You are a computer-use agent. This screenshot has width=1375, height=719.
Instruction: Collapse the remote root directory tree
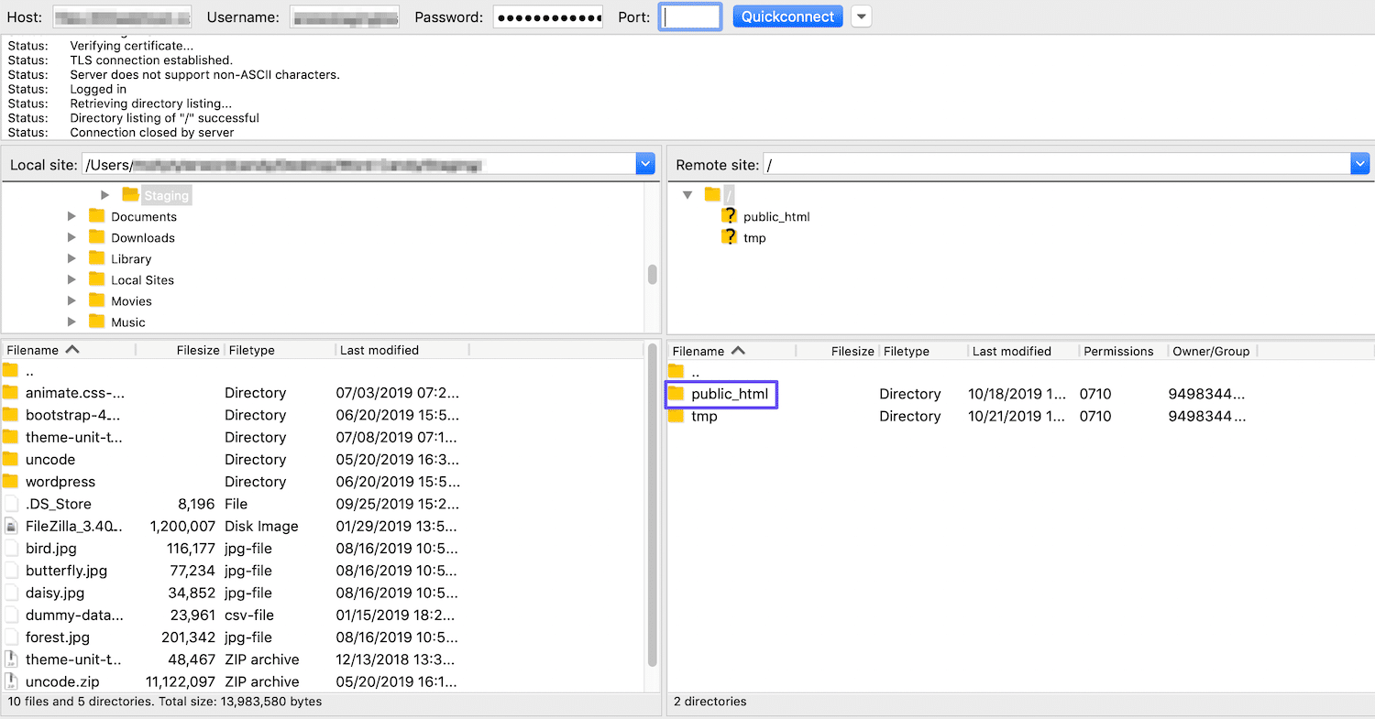coord(687,194)
